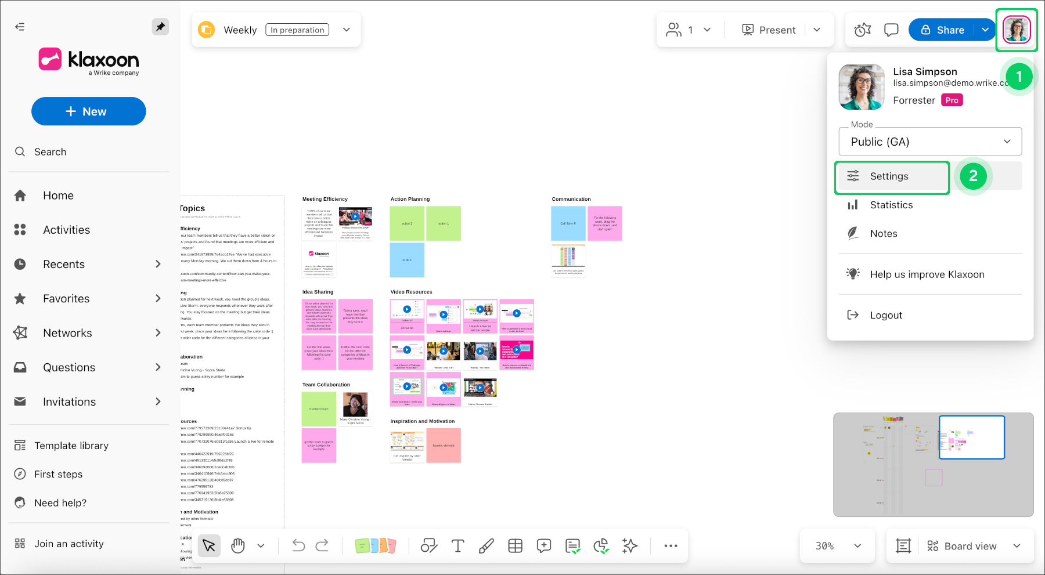
Task: Insert a table from the toolbar
Action: click(515, 545)
